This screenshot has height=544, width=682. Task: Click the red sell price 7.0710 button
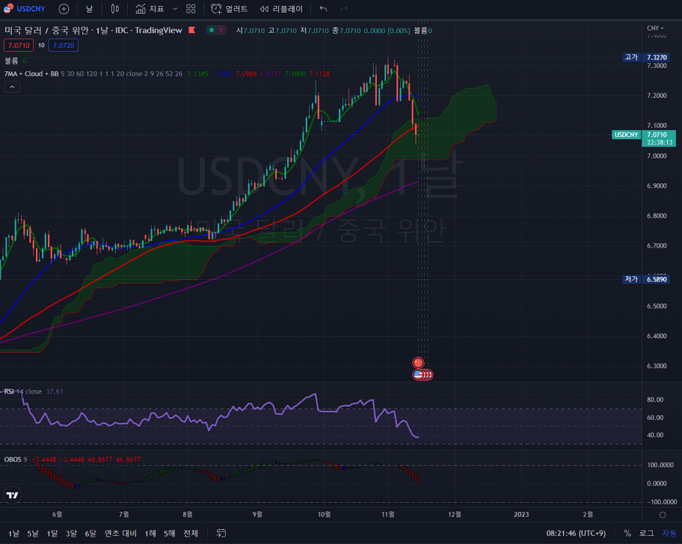(x=18, y=45)
